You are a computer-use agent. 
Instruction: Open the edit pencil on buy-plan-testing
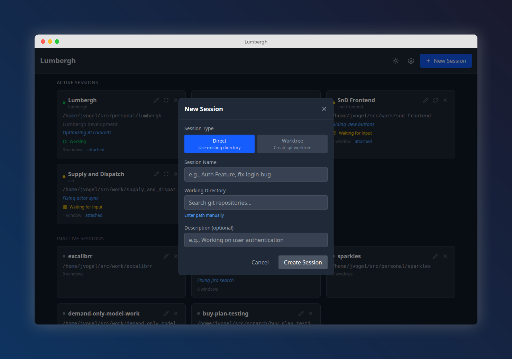pos(301,313)
